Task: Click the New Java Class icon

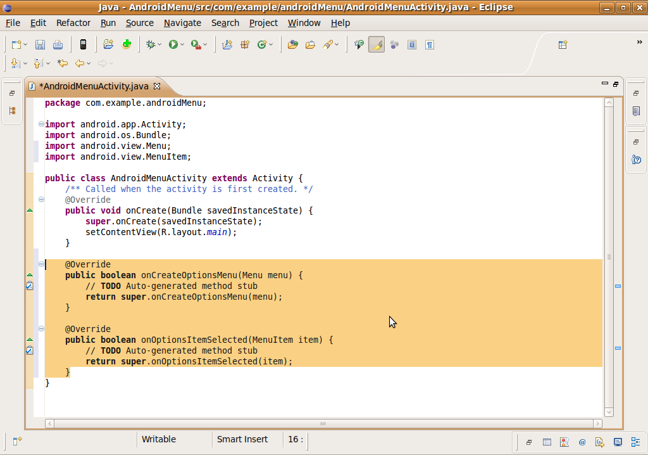Action: tap(261, 45)
